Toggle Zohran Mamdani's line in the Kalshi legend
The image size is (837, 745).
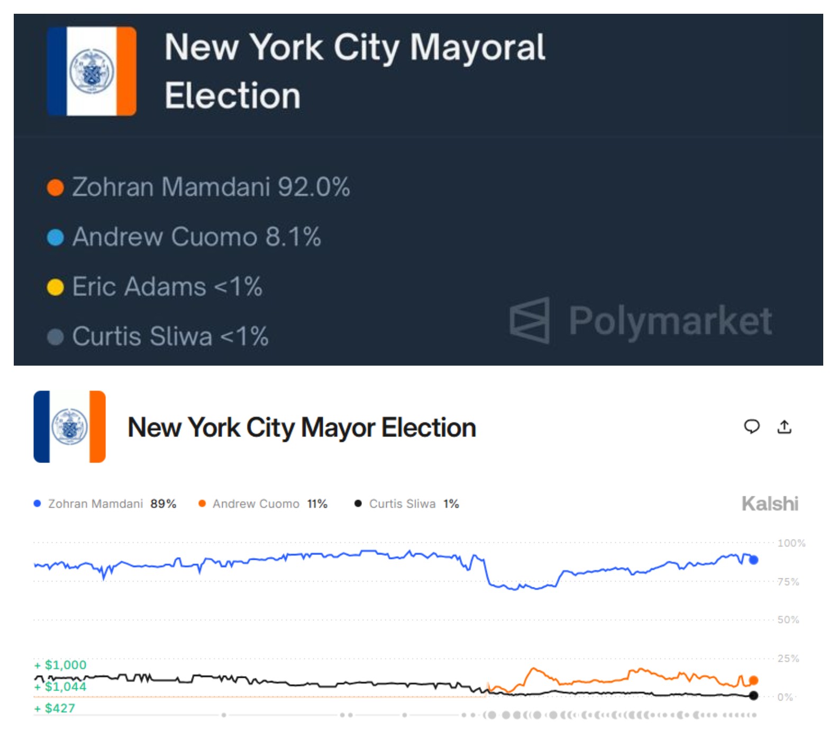(95, 504)
